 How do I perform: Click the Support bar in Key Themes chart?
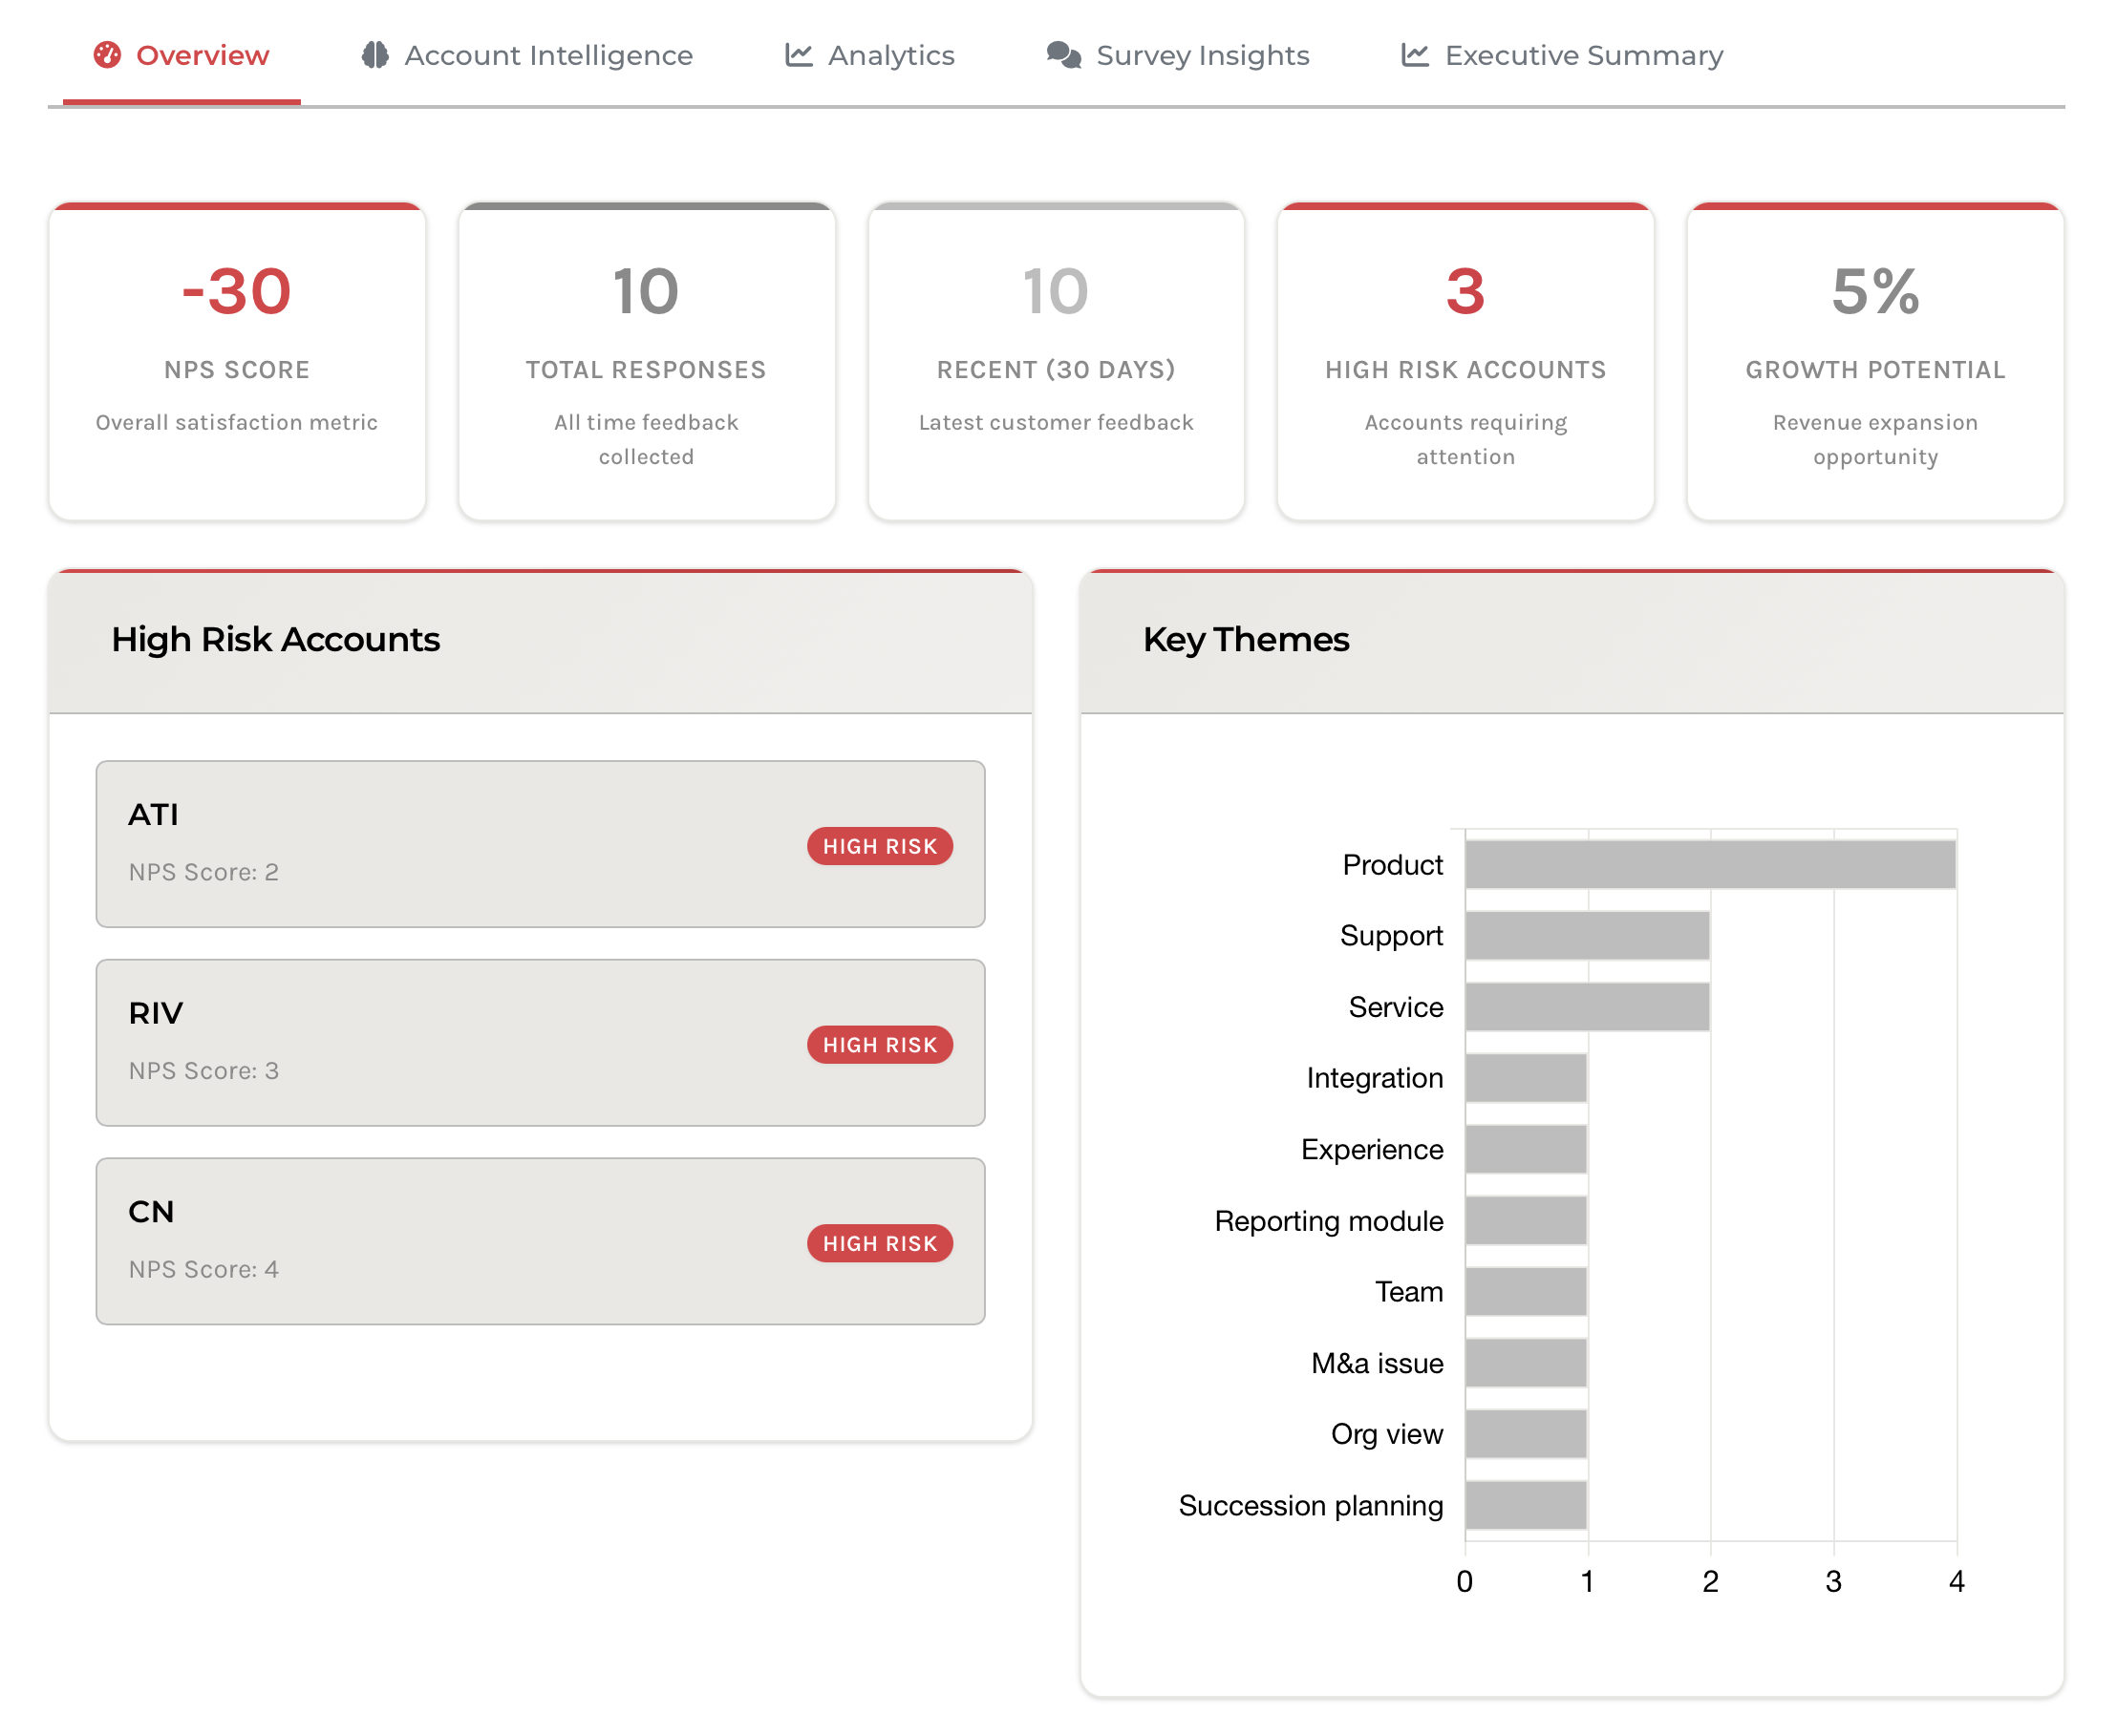tap(1587, 935)
